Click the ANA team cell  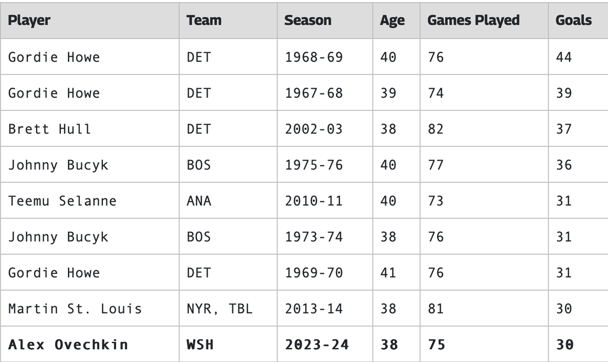(x=199, y=201)
